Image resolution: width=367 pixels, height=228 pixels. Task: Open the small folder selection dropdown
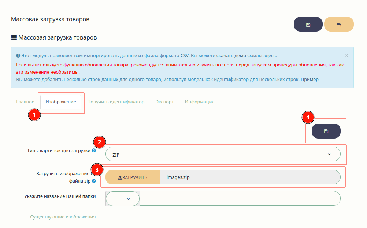click(122, 199)
